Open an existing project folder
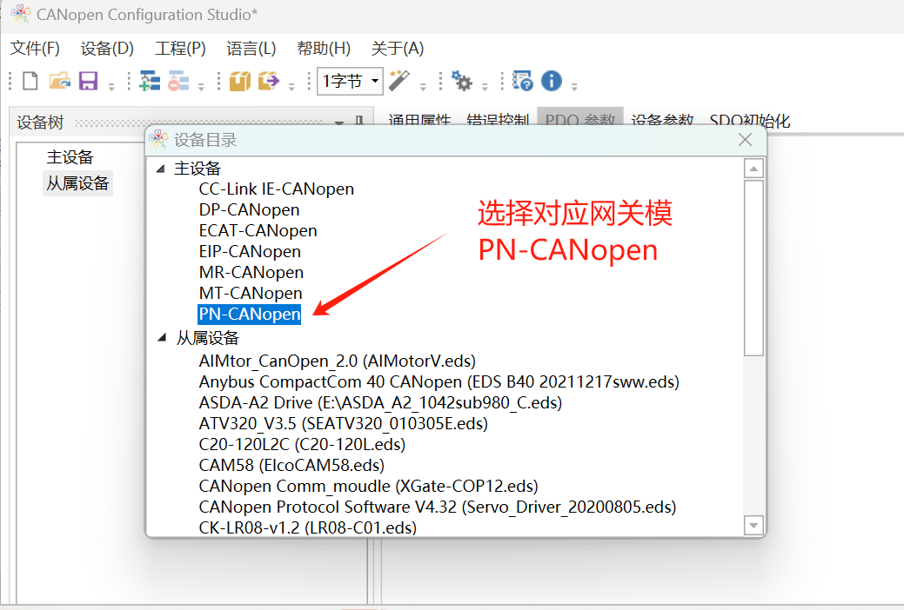This screenshot has width=904, height=610. (60, 81)
